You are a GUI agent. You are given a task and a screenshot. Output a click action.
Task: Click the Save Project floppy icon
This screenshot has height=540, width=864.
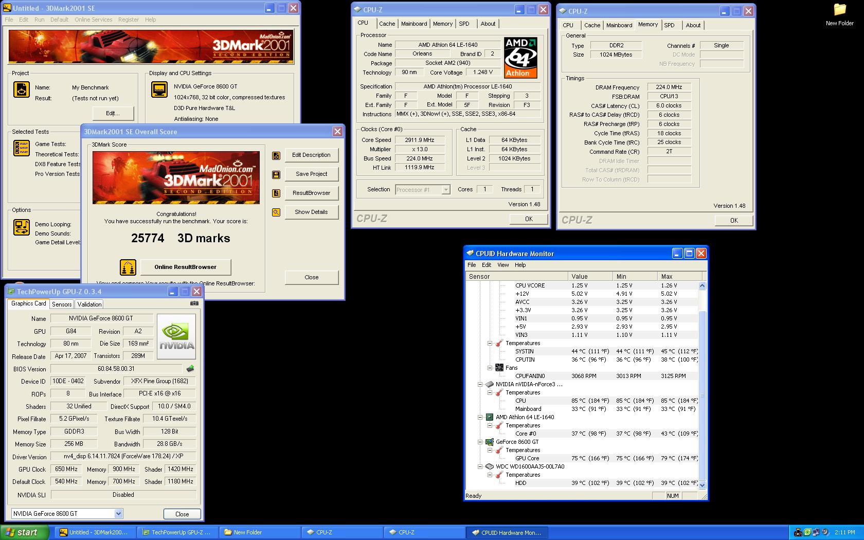276,174
